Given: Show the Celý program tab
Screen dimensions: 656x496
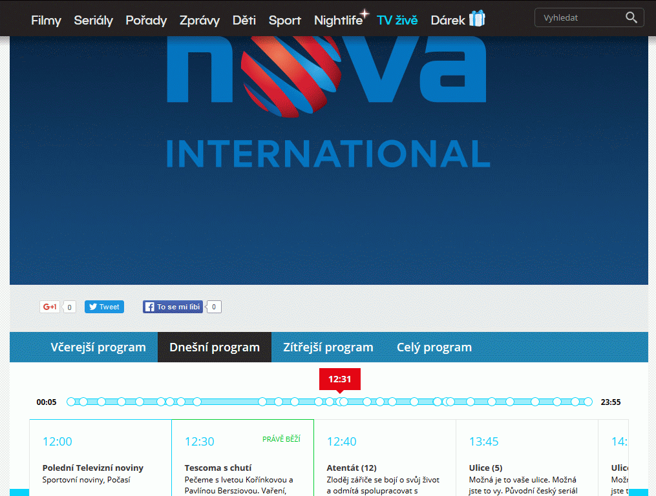Looking at the screenshot, I should point(434,347).
